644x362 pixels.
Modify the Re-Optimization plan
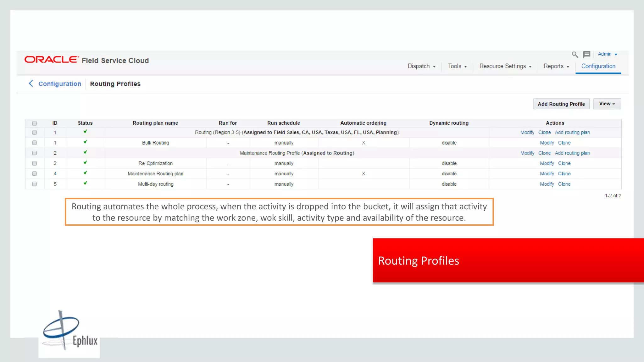(547, 163)
